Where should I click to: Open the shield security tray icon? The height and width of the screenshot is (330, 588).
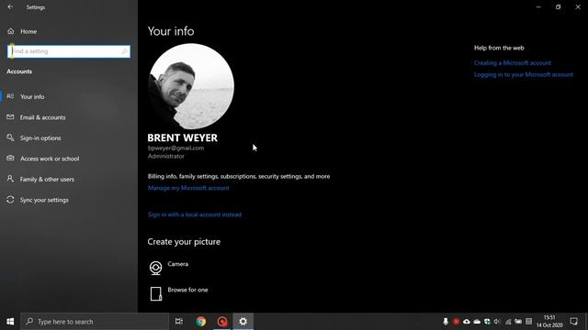click(487, 322)
